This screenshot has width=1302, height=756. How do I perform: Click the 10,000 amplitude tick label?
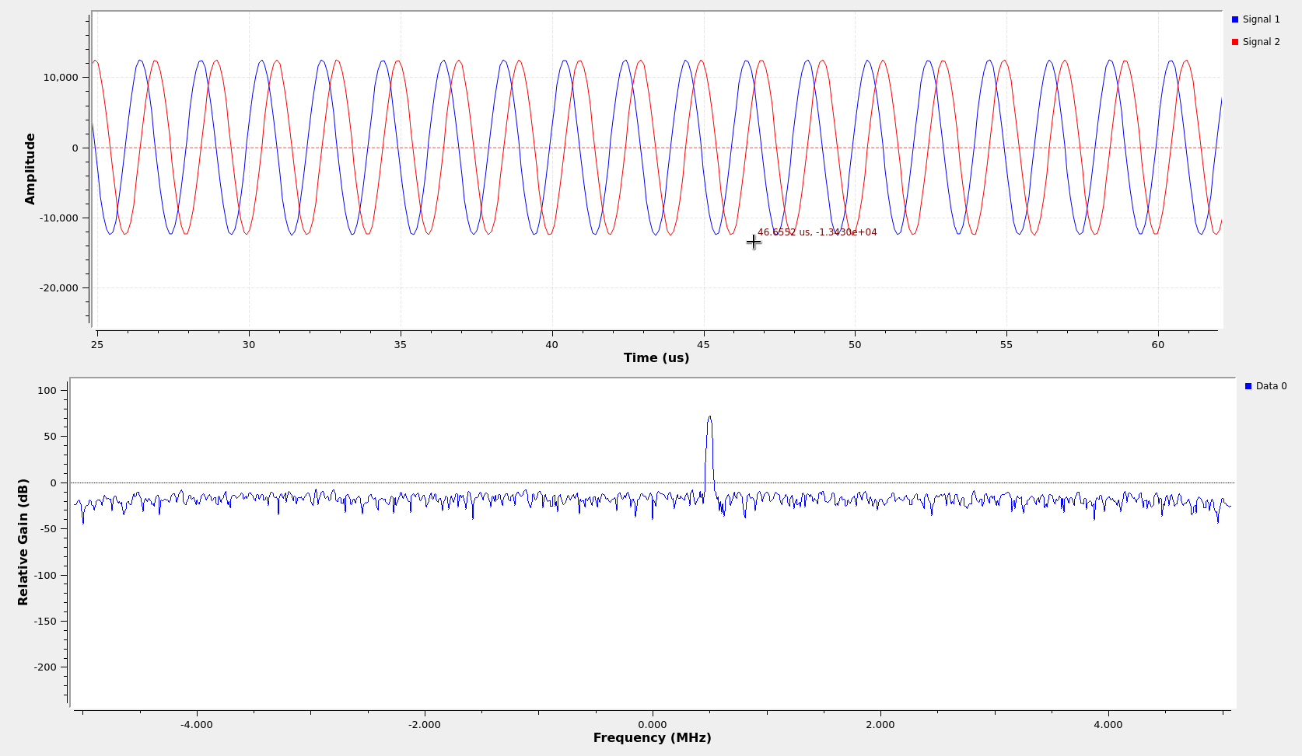point(61,78)
